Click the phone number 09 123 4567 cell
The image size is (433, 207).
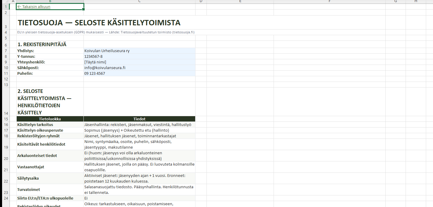139,74
